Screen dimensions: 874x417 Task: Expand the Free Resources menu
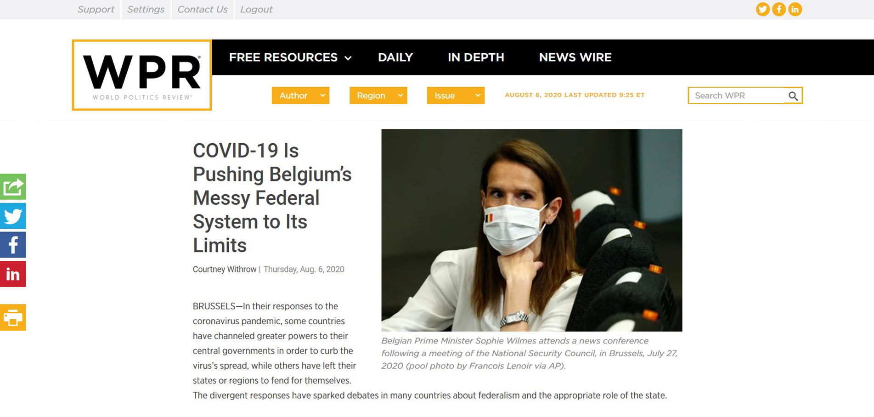290,57
